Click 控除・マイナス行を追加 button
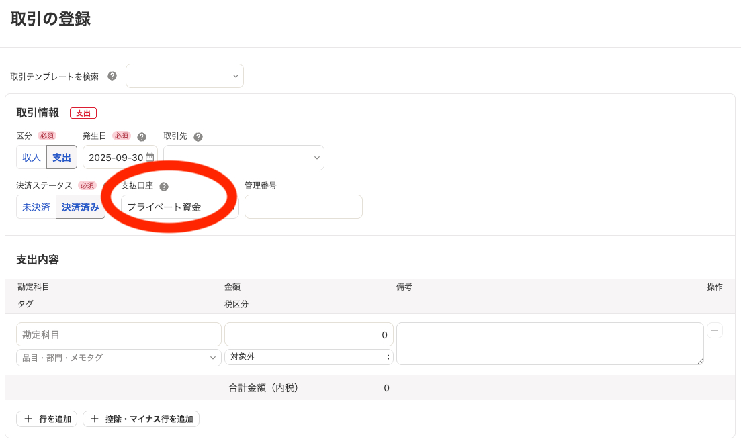This screenshot has height=445, width=741. tap(141, 419)
